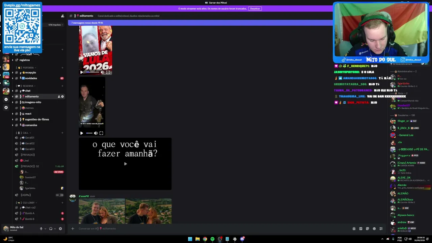
Task: Add channel to PORTARIA category
Action: 62,67
